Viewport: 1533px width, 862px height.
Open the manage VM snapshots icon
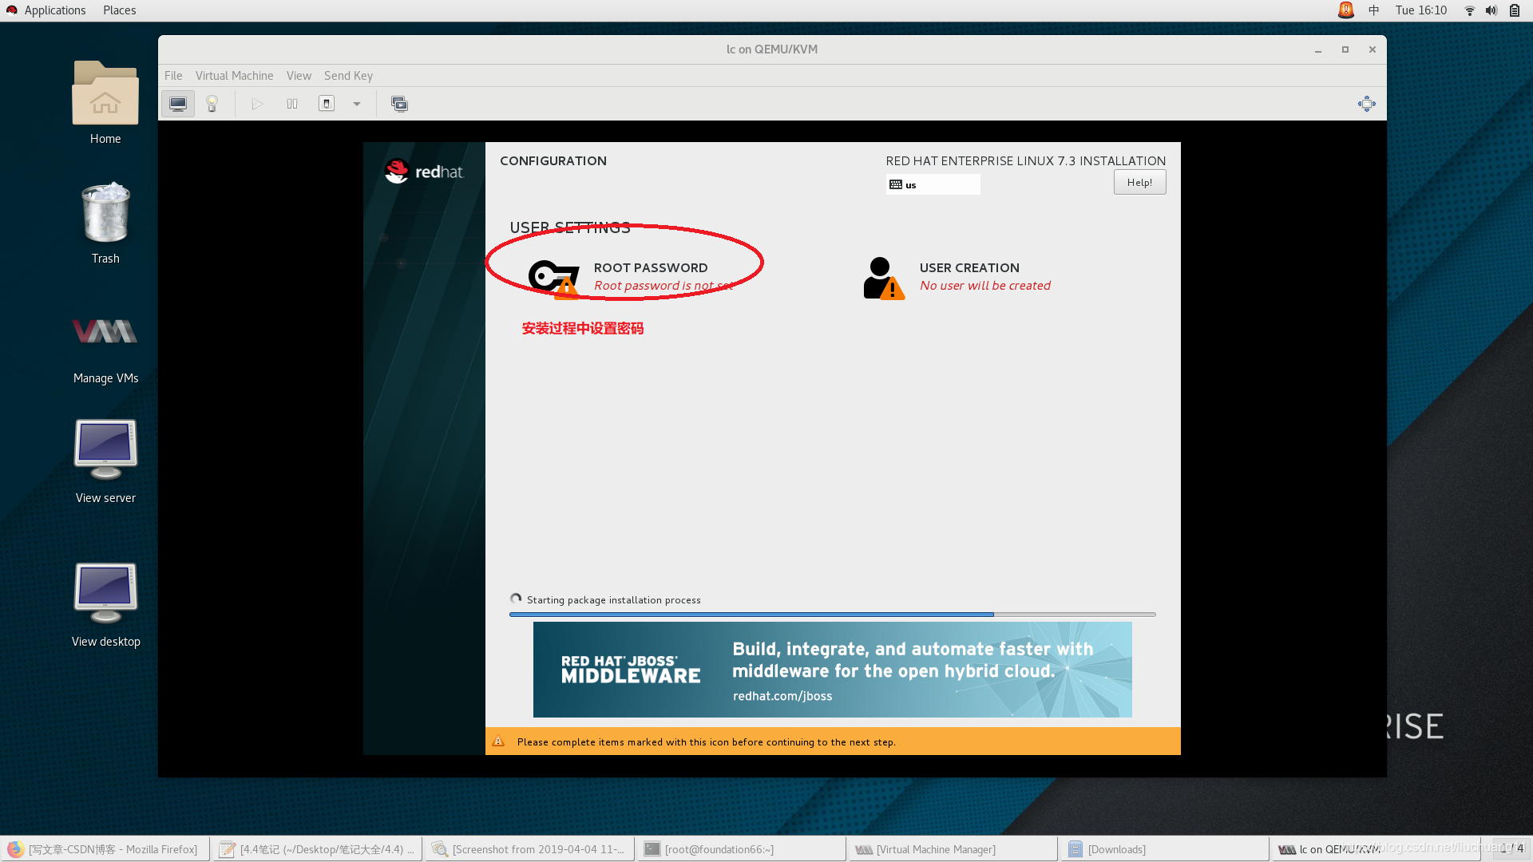(399, 104)
